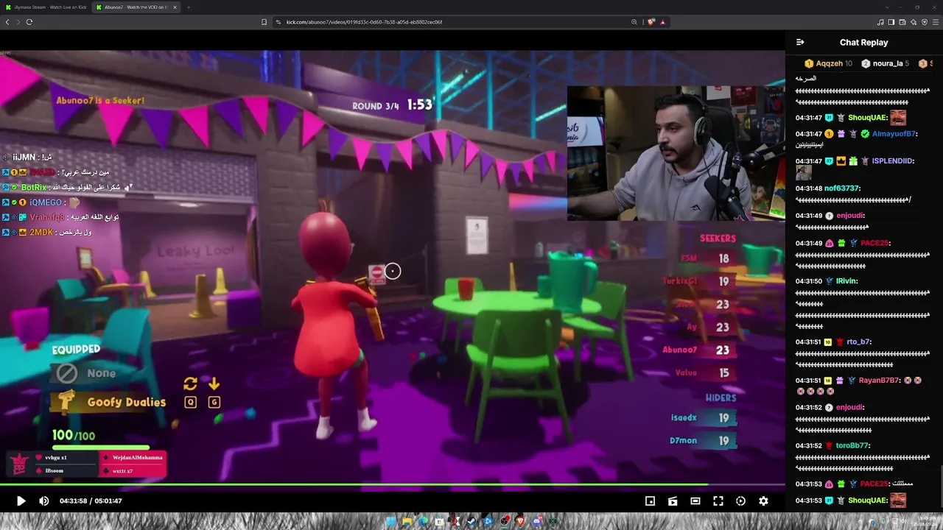Screen dimensions: 943x530
Task: Open the browser main menu
Action: pos(936,22)
